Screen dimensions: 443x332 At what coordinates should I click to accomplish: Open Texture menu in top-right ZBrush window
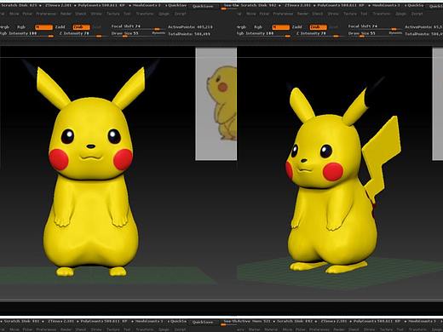(350, 14)
